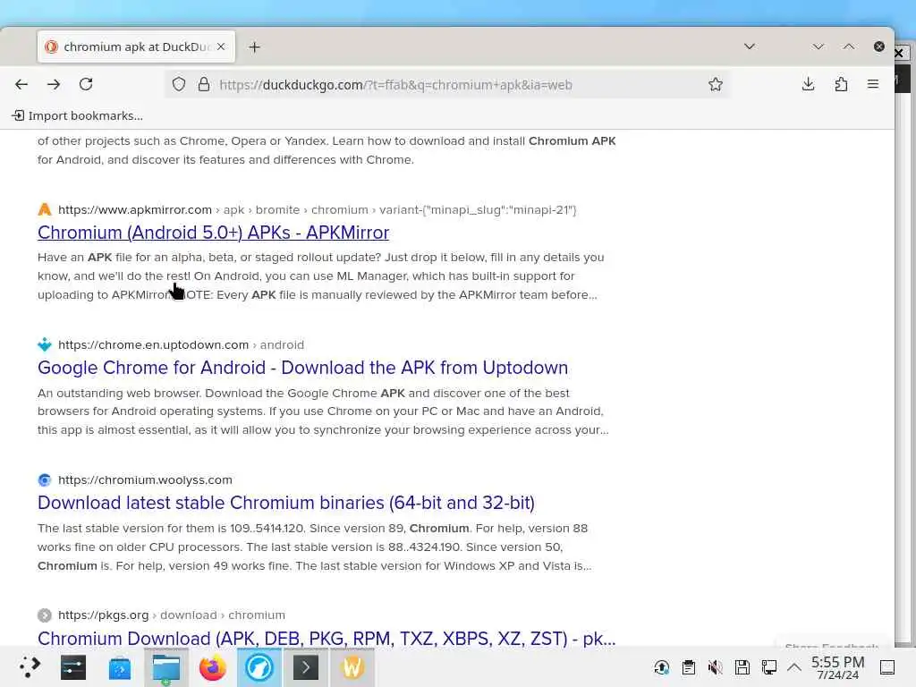Switch to the blue browser taskbar window
916x687 pixels.
pos(259,667)
